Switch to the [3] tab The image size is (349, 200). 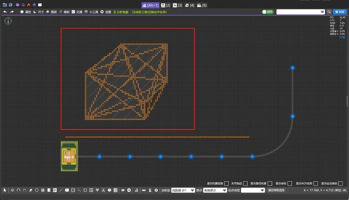[x=177, y=5]
